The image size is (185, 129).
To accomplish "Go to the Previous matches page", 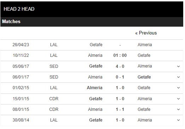I will [146, 33].
